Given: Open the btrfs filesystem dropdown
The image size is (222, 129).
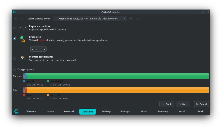Looking at the screenshot, I should coord(38,49).
